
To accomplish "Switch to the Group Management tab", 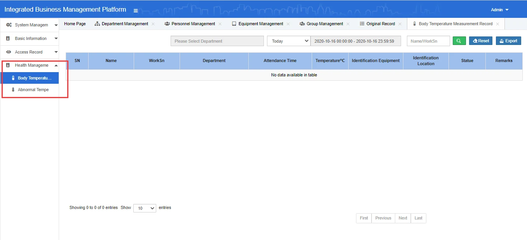I will coord(325,24).
